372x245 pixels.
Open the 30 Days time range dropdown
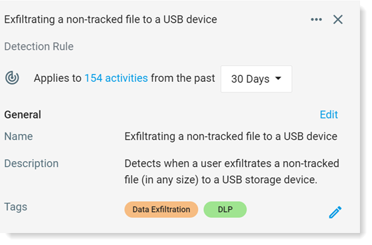(256, 79)
